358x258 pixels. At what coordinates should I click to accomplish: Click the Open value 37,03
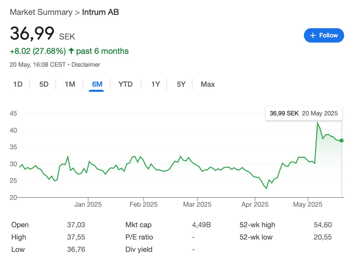coord(76,225)
